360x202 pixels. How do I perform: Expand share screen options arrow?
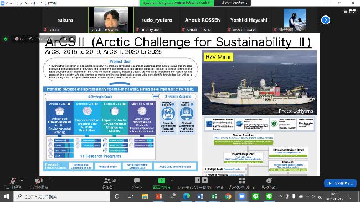pos(172,180)
